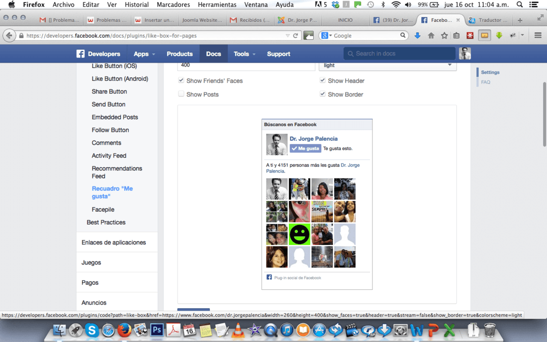Open the Marcadores menu
The image size is (547, 342).
(x=174, y=4)
